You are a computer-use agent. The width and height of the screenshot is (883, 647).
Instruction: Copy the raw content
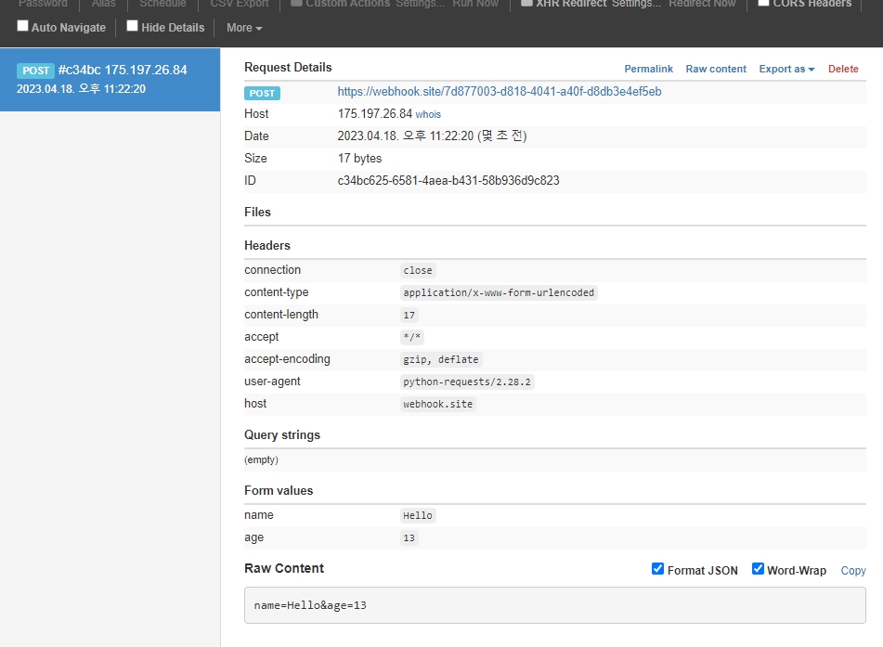click(853, 571)
